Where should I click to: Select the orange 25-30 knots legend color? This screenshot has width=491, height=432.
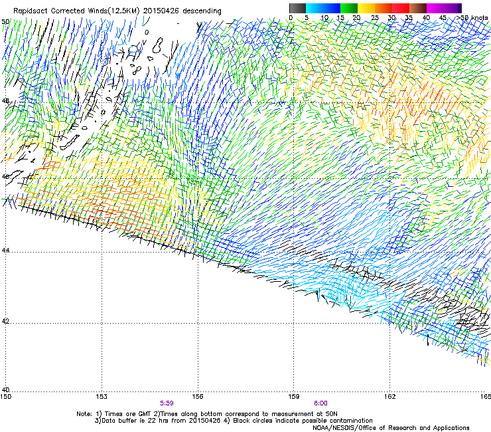point(384,8)
